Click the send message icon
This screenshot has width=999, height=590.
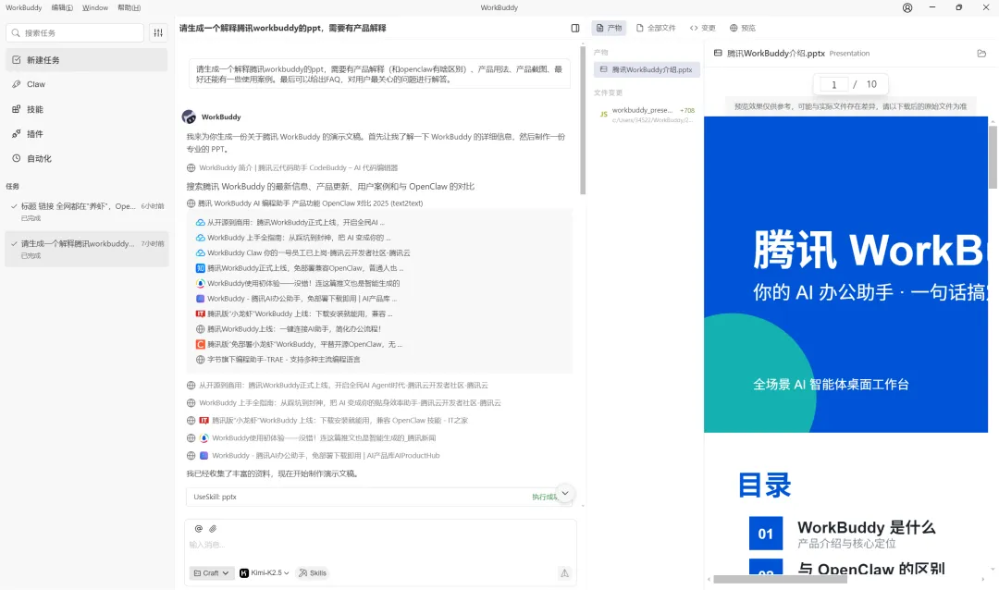[x=564, y=572]
